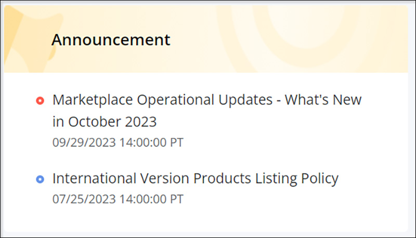Click the words 'What's New' in the first title
Image resolution: width=416 pixels, height=238 pixels.
click(323, 100)
